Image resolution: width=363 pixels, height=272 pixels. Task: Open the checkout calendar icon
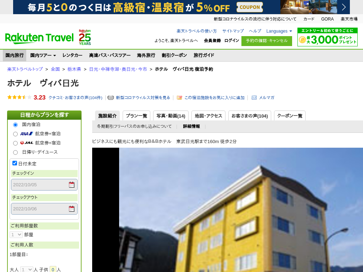pos(72,209)
